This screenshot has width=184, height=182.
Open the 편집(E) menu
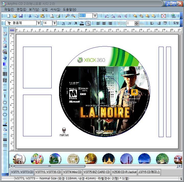click(x=21, y=9)
